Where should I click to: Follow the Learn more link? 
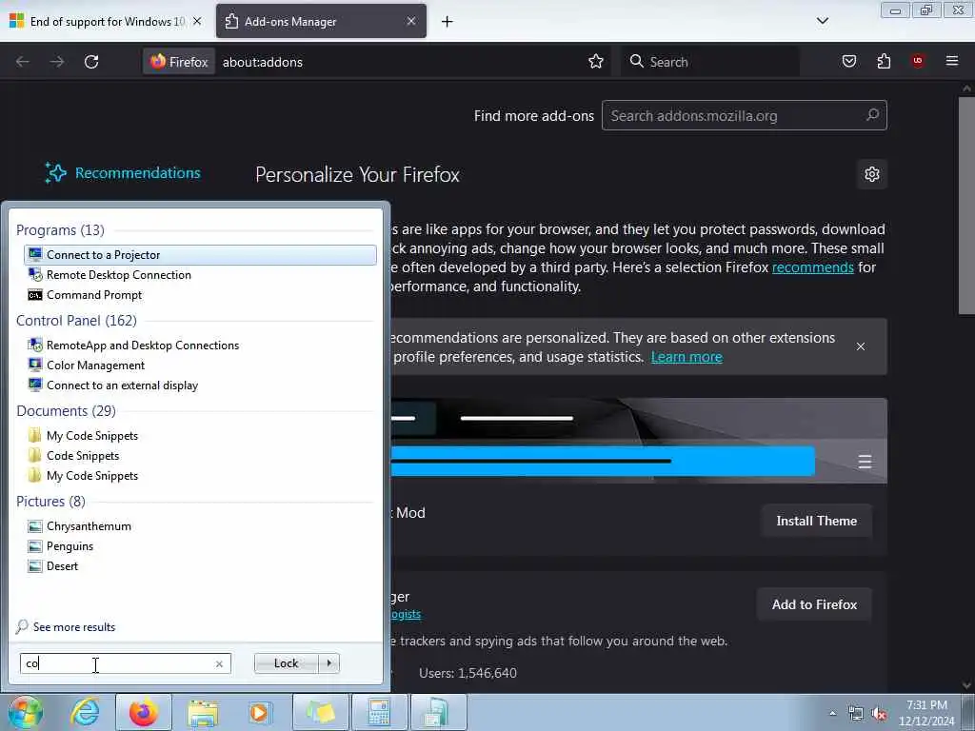686,357
